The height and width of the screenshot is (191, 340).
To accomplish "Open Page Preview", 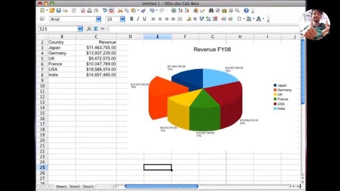I will coord(96,11).
